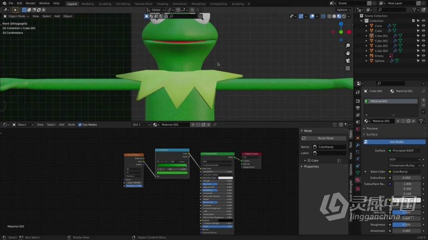This screenshot has height=240, width=428.
Task: Open the viewport Add menu
Action: point(57,17)
